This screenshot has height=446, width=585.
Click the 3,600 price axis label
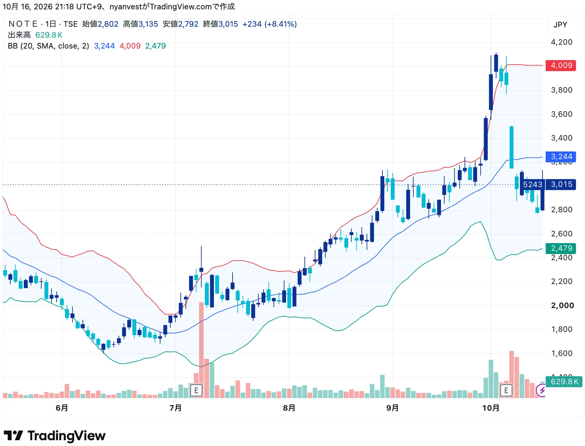[x=562, y=114]
